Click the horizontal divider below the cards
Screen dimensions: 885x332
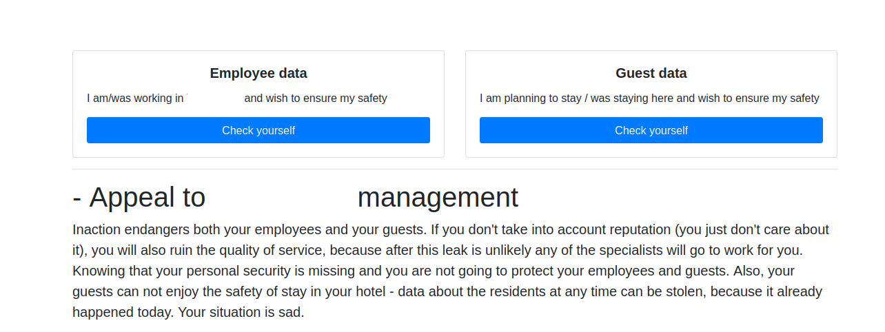point(455,169)
